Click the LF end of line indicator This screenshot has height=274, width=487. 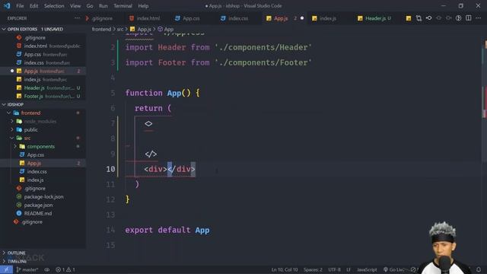(349, 269)
